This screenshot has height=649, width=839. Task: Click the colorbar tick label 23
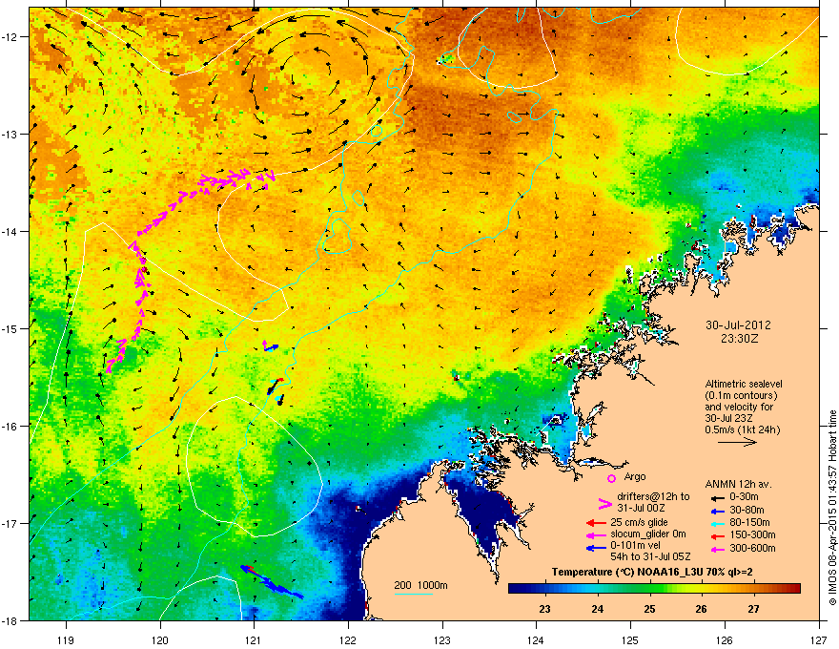pos(544,609)
